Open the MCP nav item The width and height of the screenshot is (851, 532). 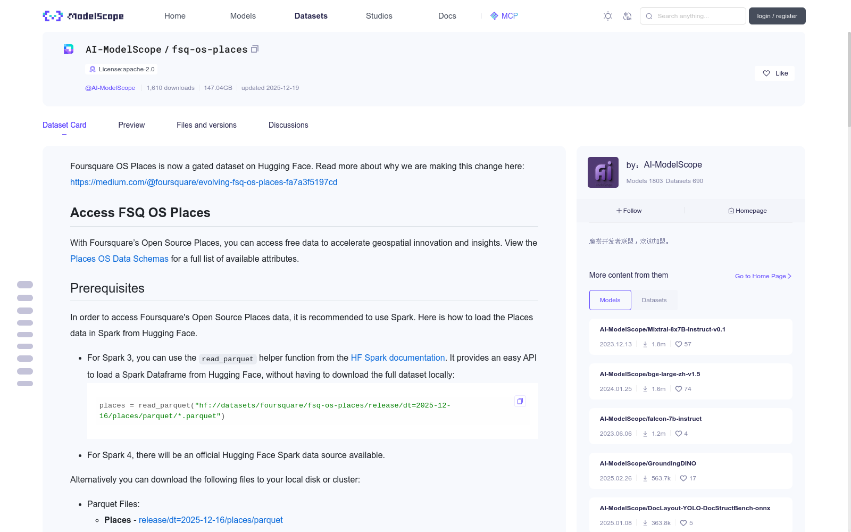[x=504, y=16]
